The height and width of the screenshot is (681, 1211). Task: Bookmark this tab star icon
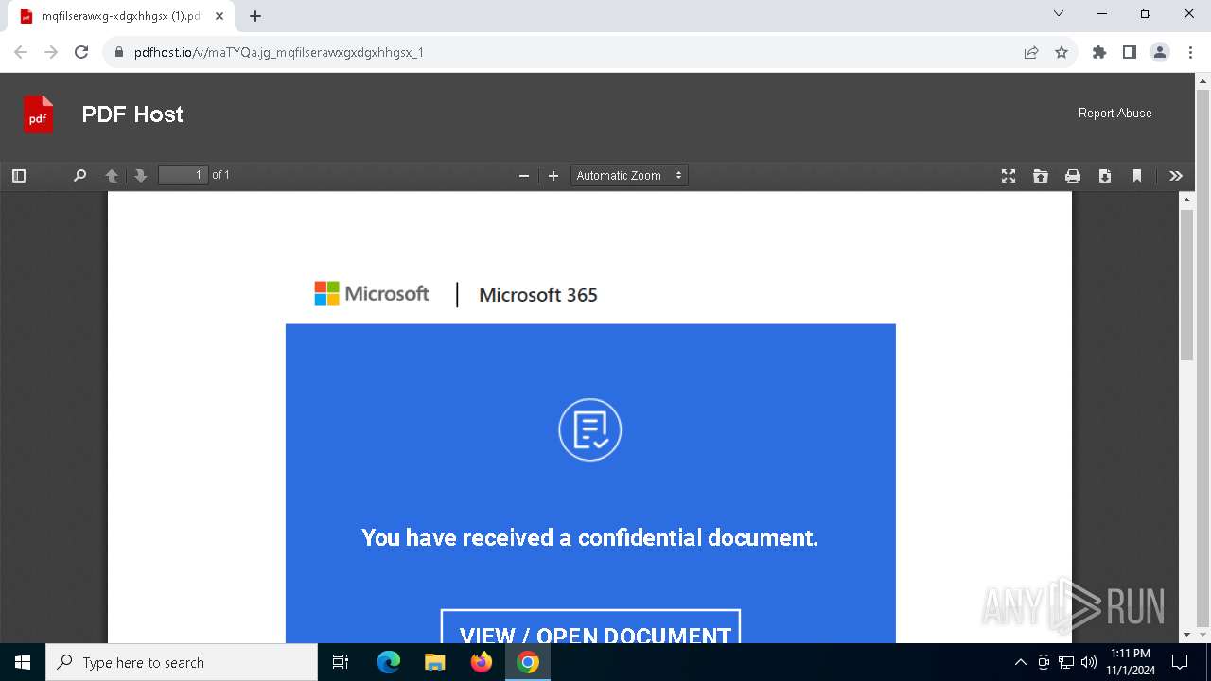1062,52
